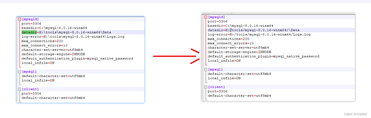Collapse the [client] fold in left editor
The image size is (371, 118).
[19, 89]
